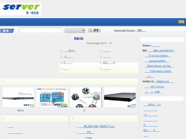The height and width of the screenshot is (139, 186).
Task: Open the www.mad100.com link
Action: 124,30
